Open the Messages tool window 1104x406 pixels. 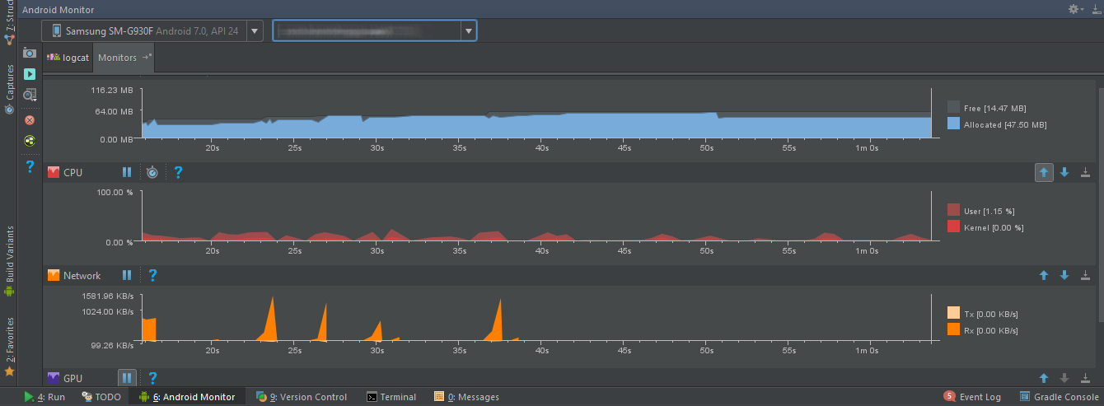(466, 397)
